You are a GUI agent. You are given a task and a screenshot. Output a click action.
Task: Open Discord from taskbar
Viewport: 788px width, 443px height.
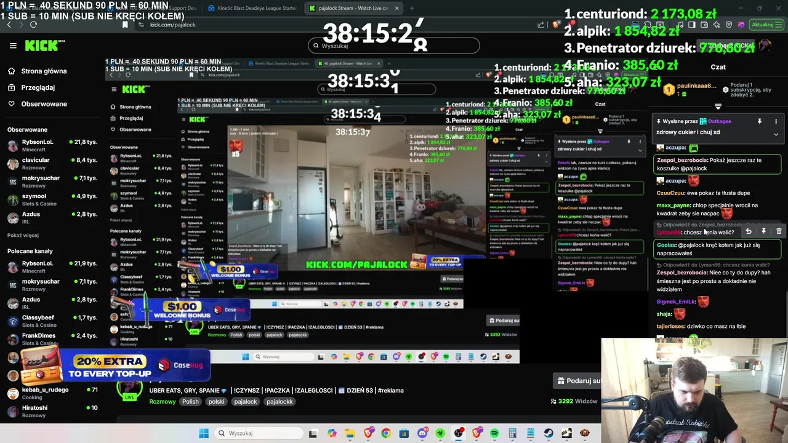click(x=422, y=433)
